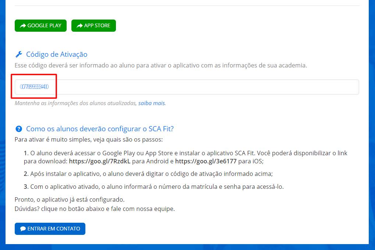Click step 2 'Após instalar o aplicativo' text
This screenshot has height=250, width=375.
148,174
